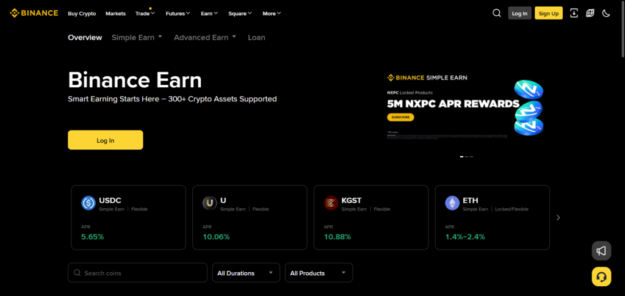
Task: Select the first banner carousel dot
Action: pyautogui.click(x=461, y=157)
